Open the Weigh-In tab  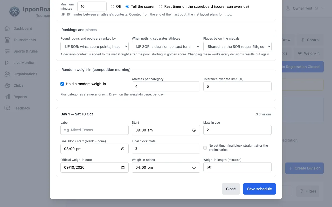pos(309,53)
